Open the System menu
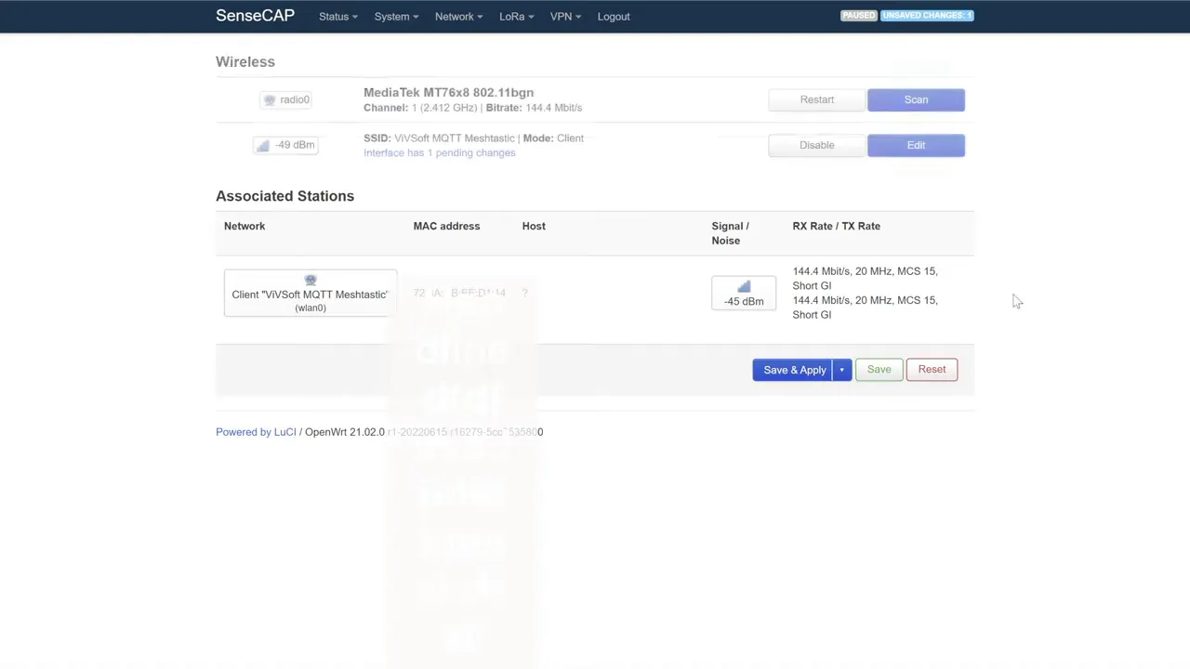Image resolution: width=1190 pixels, height=669 pixels. pos(396,17)
